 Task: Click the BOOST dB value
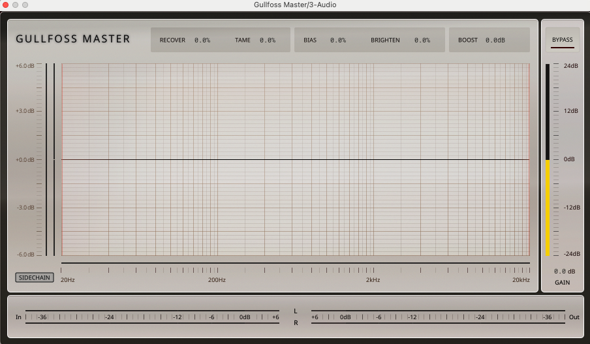coord(495,40)
